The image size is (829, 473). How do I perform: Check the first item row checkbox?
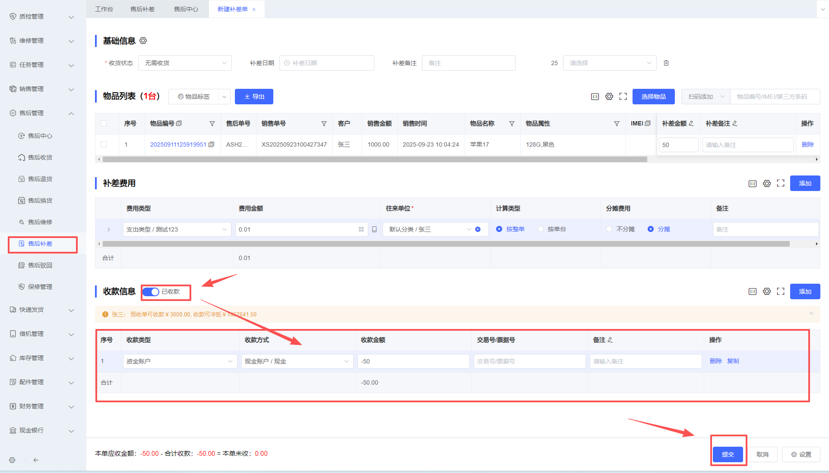click(x=104, y=144)
